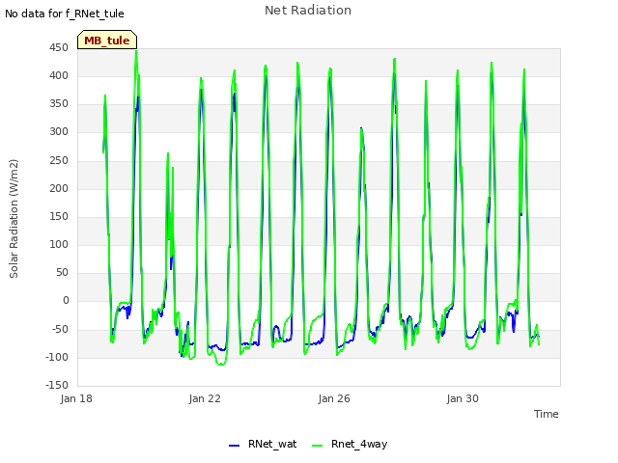Click the 200 y-axis tick label
The image size is (618, 463).
[59, 188]
